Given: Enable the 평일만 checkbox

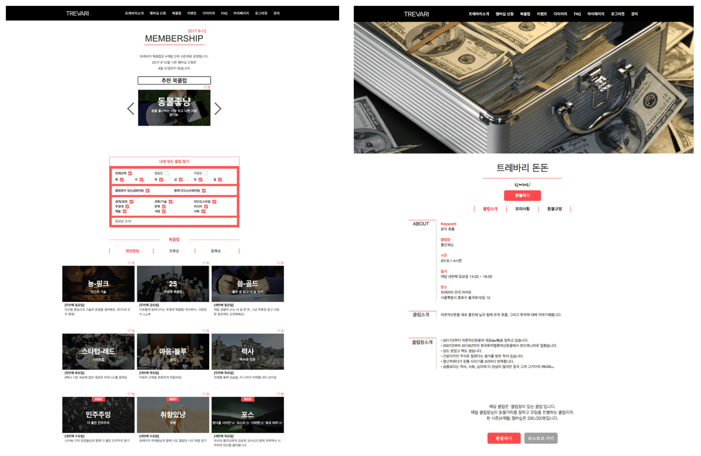Looking at the screenshot, I should pos(167,173).
